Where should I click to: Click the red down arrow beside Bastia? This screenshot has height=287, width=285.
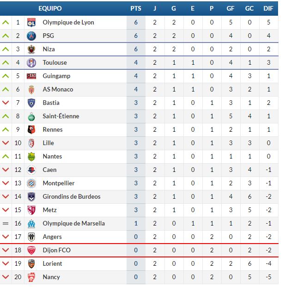pyautogui.click(x=6, y=103)
